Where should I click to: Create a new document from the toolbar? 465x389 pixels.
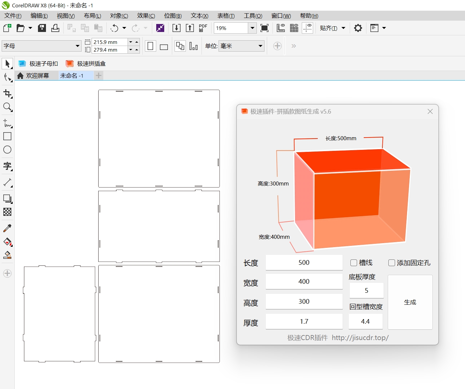click(x=7, y=28)
